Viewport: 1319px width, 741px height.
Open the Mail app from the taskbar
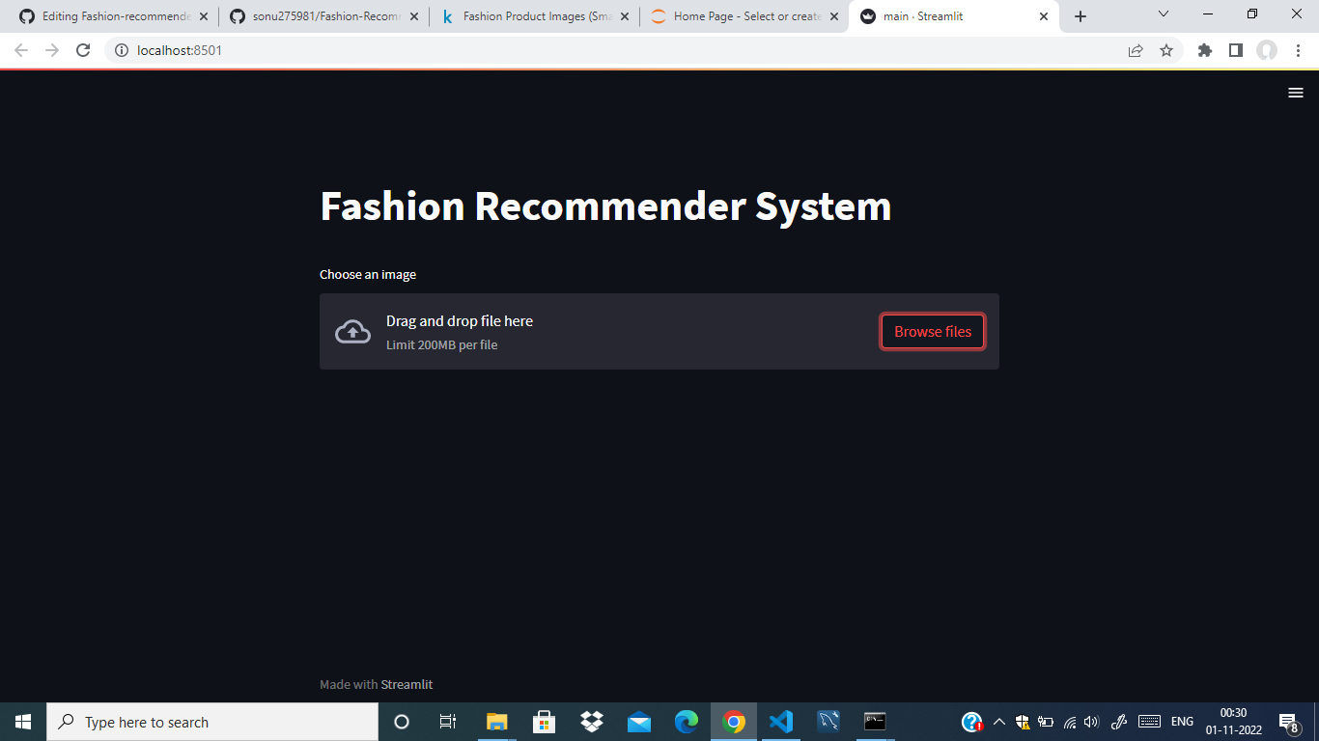638,721
